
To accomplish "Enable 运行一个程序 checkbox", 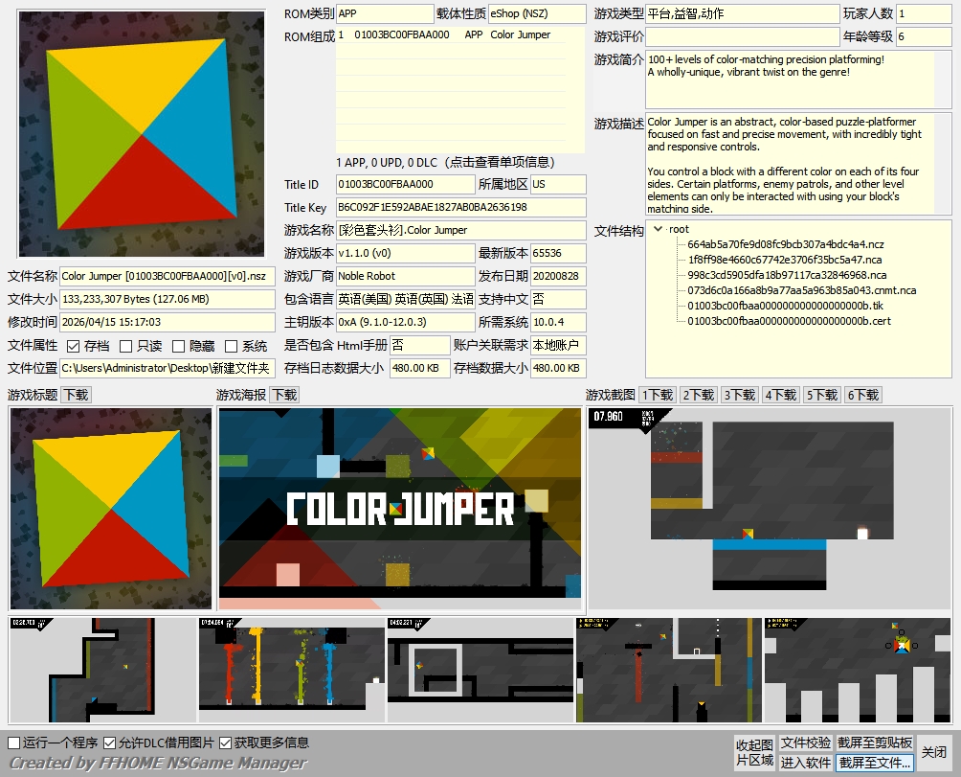I will 14,743.
